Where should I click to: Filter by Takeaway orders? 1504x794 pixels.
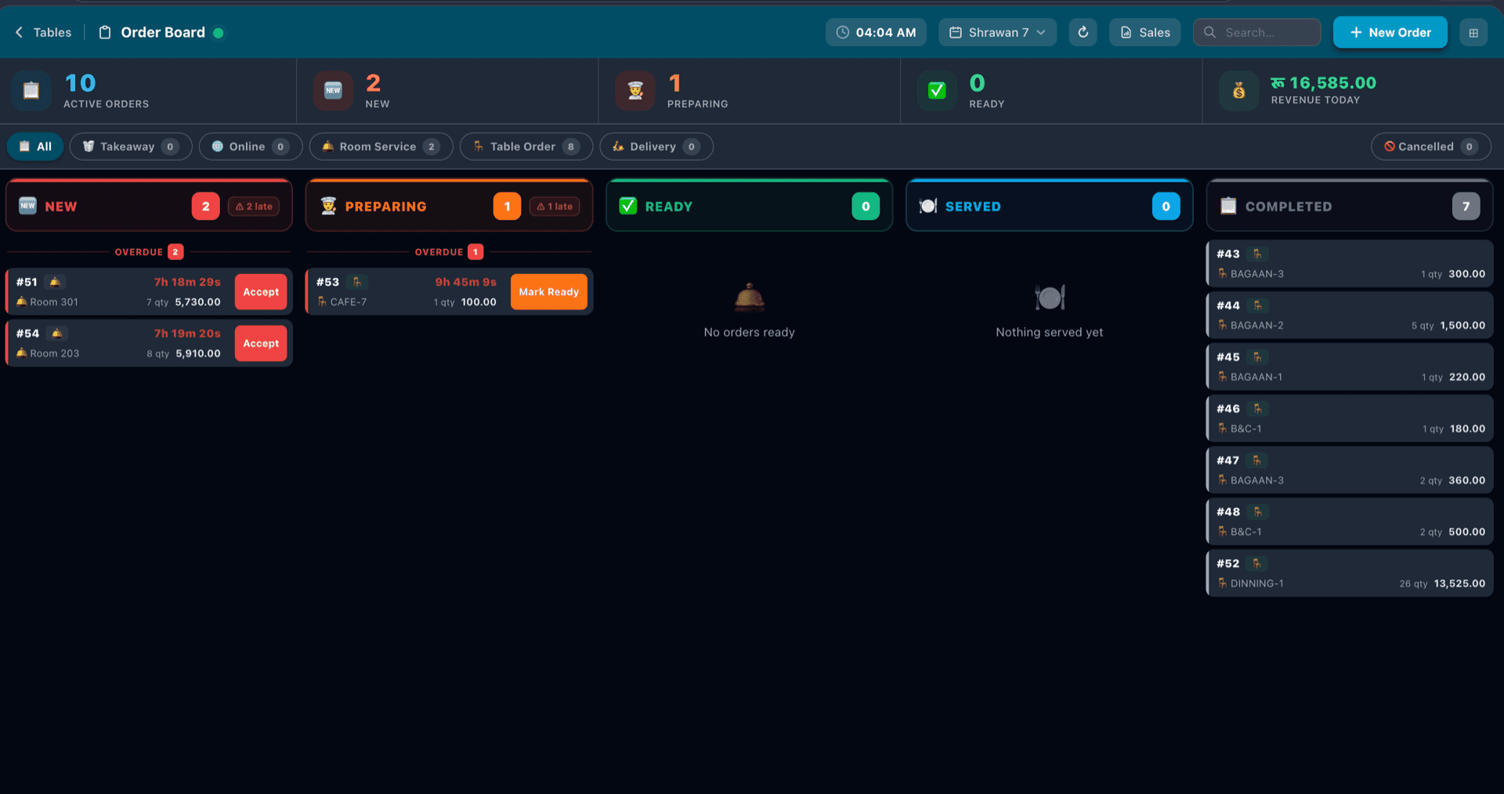pos(131,146)
